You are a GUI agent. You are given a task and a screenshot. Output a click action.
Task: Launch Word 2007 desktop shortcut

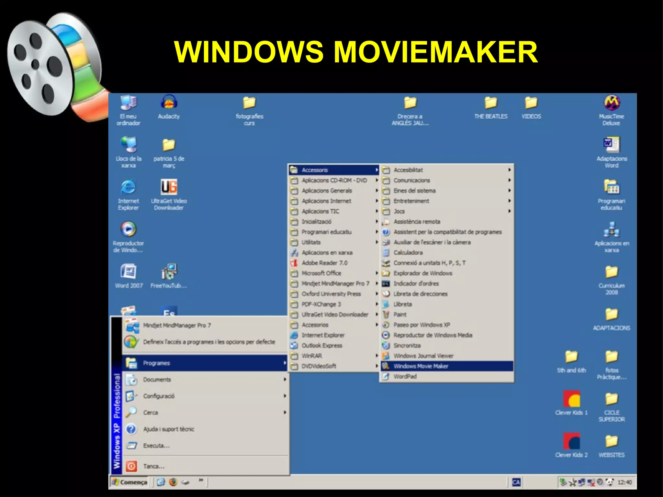[x=129, y=276]
